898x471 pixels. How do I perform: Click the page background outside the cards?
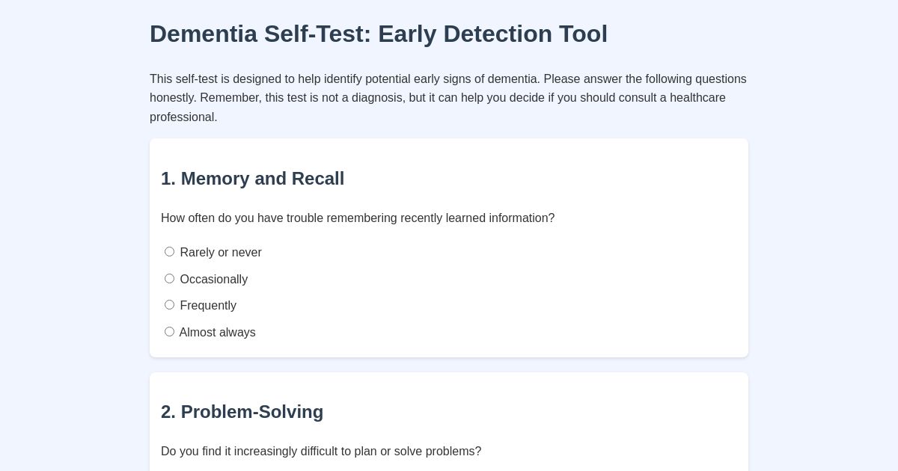(75, 299)
